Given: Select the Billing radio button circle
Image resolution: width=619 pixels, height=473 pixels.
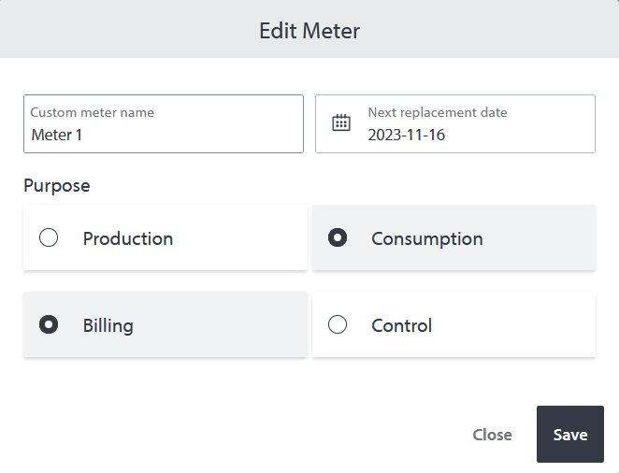Looking at the screenshot, I should [x=49, y=325].
